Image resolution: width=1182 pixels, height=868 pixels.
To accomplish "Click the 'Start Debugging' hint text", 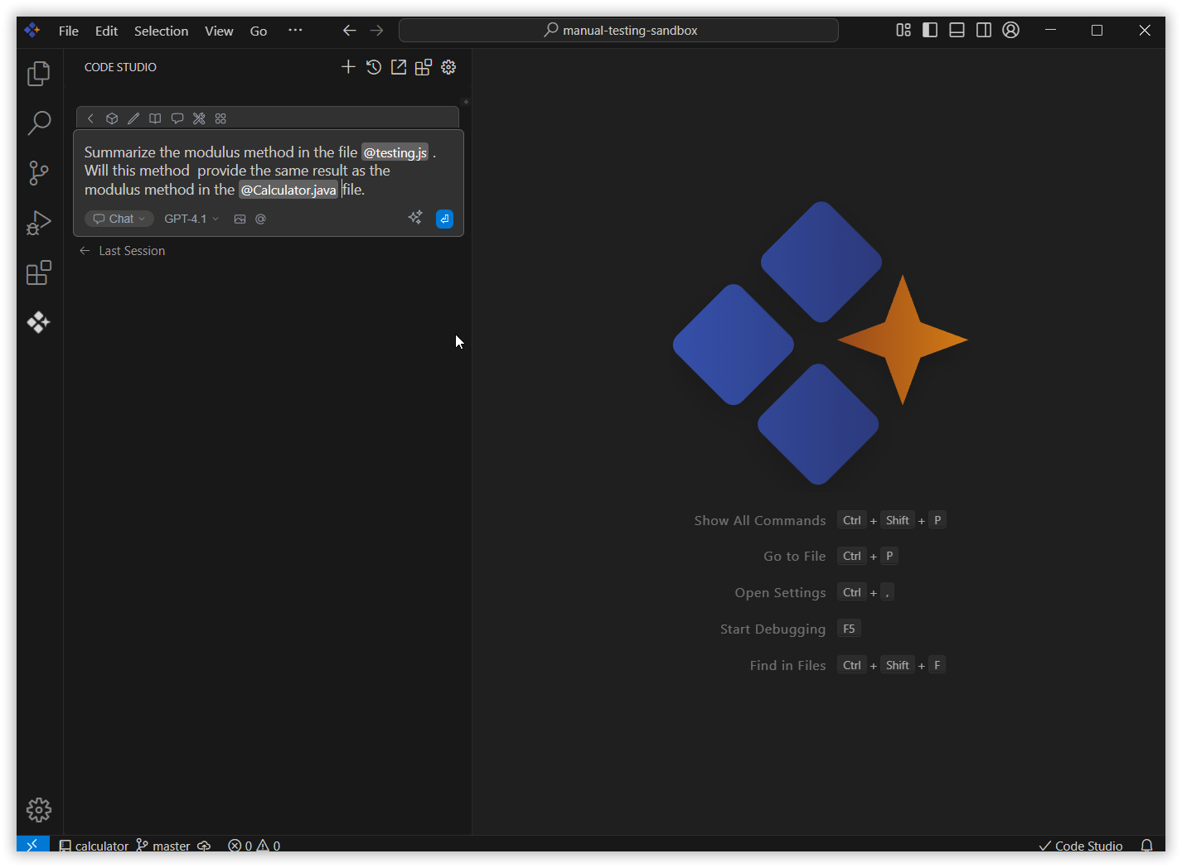I will pyautogui.click(x=773, y=629).
